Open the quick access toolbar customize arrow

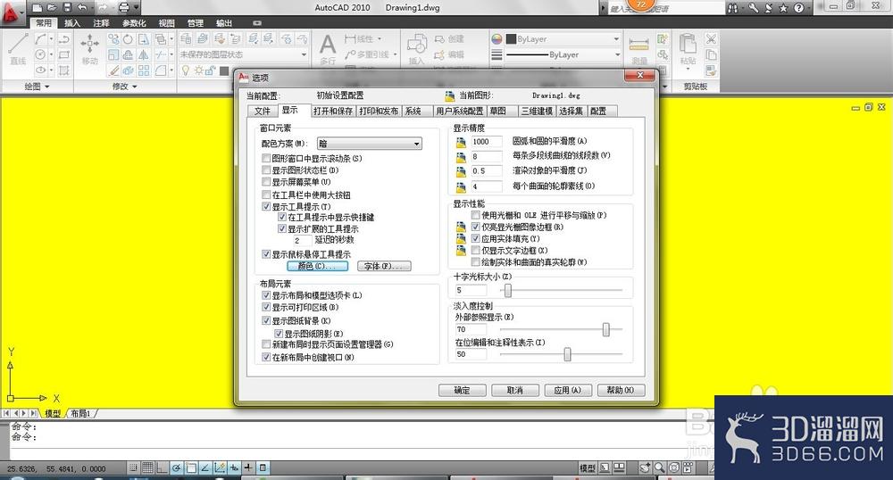(x=137, y=8)
